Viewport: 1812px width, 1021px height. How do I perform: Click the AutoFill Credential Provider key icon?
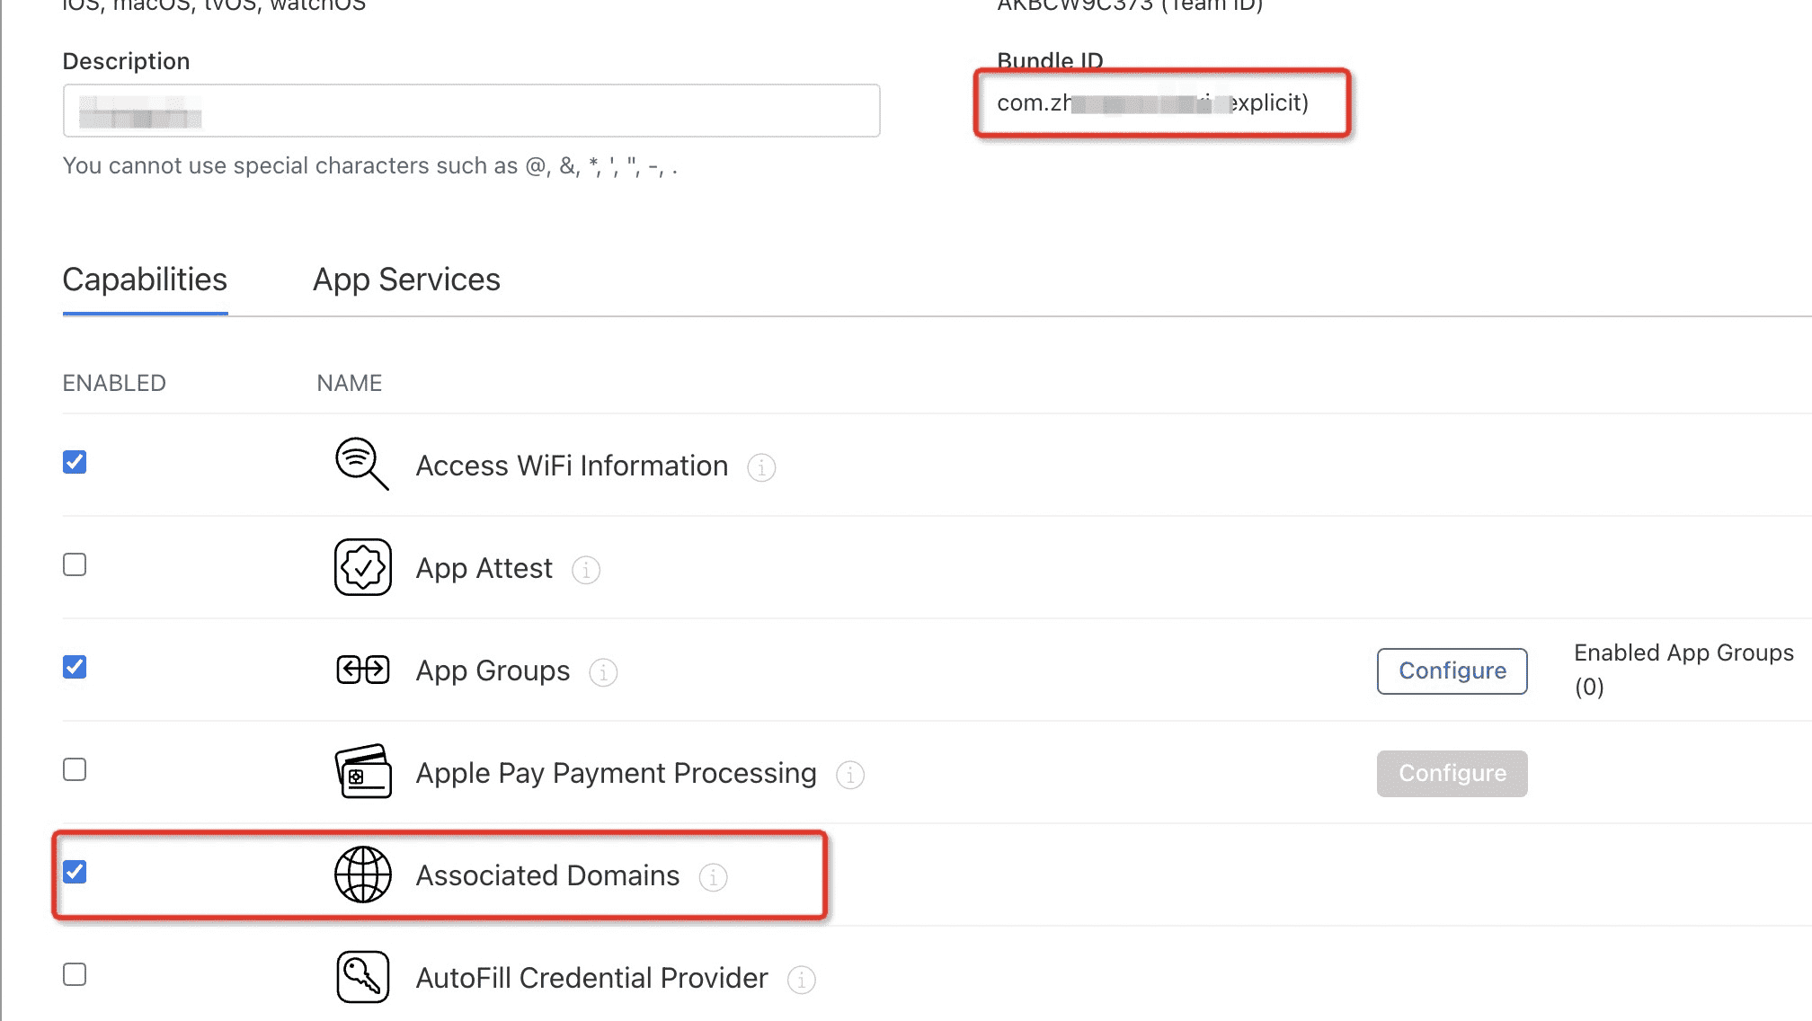361,977
